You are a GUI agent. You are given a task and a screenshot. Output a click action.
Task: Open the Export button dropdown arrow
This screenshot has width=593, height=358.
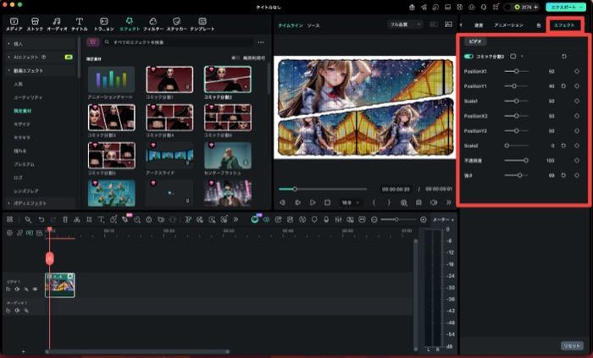[x=581, y=7]
